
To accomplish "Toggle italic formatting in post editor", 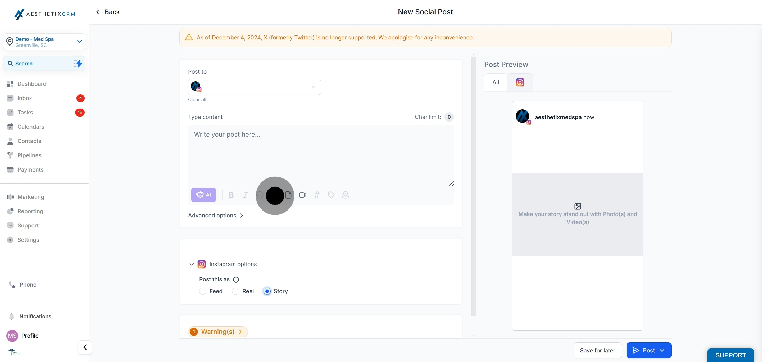I will pos(245,195).
